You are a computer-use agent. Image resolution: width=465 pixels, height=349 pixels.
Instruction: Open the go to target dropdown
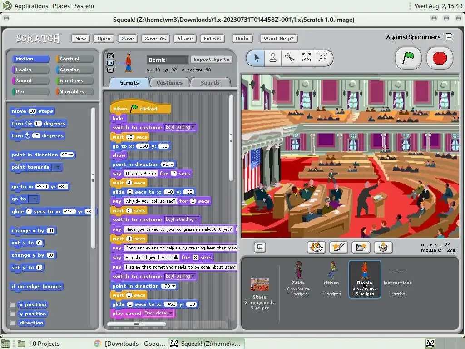(x=34, y=199)
